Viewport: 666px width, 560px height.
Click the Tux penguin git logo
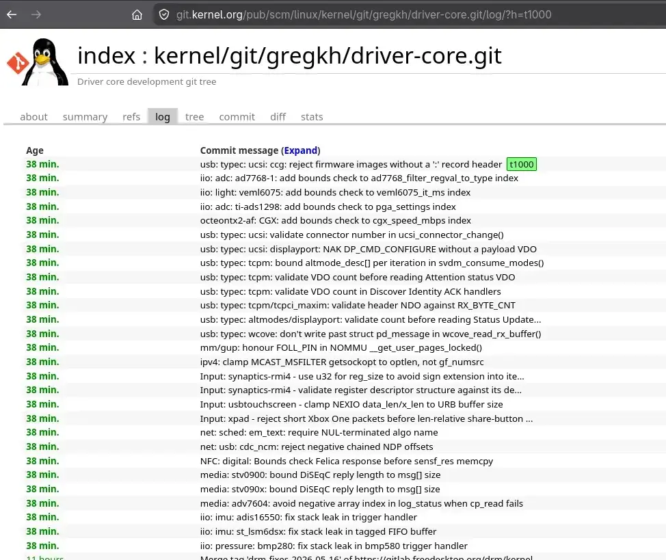pos(38,62)
